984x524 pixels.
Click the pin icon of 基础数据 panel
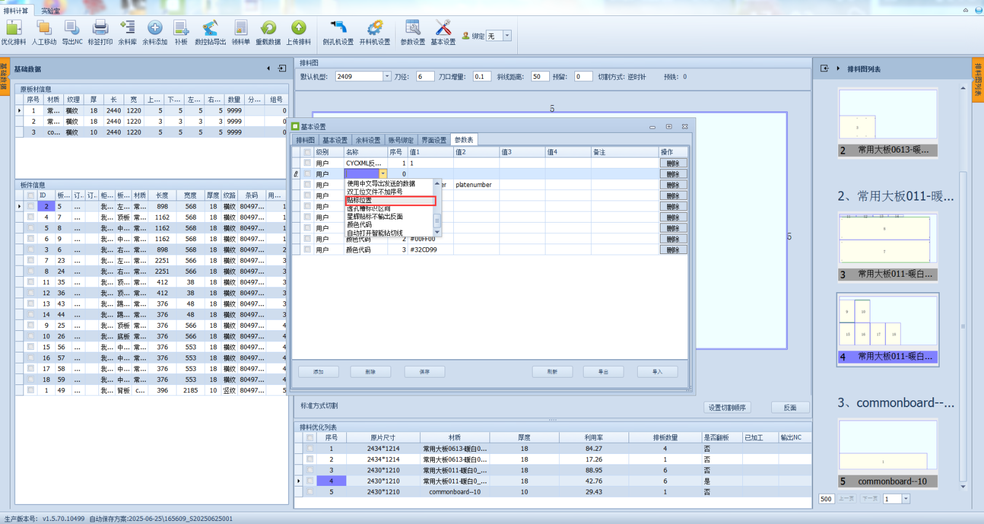(282, 68)
